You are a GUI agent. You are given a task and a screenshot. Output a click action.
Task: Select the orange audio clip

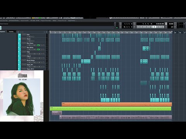(x=117, y=104)
